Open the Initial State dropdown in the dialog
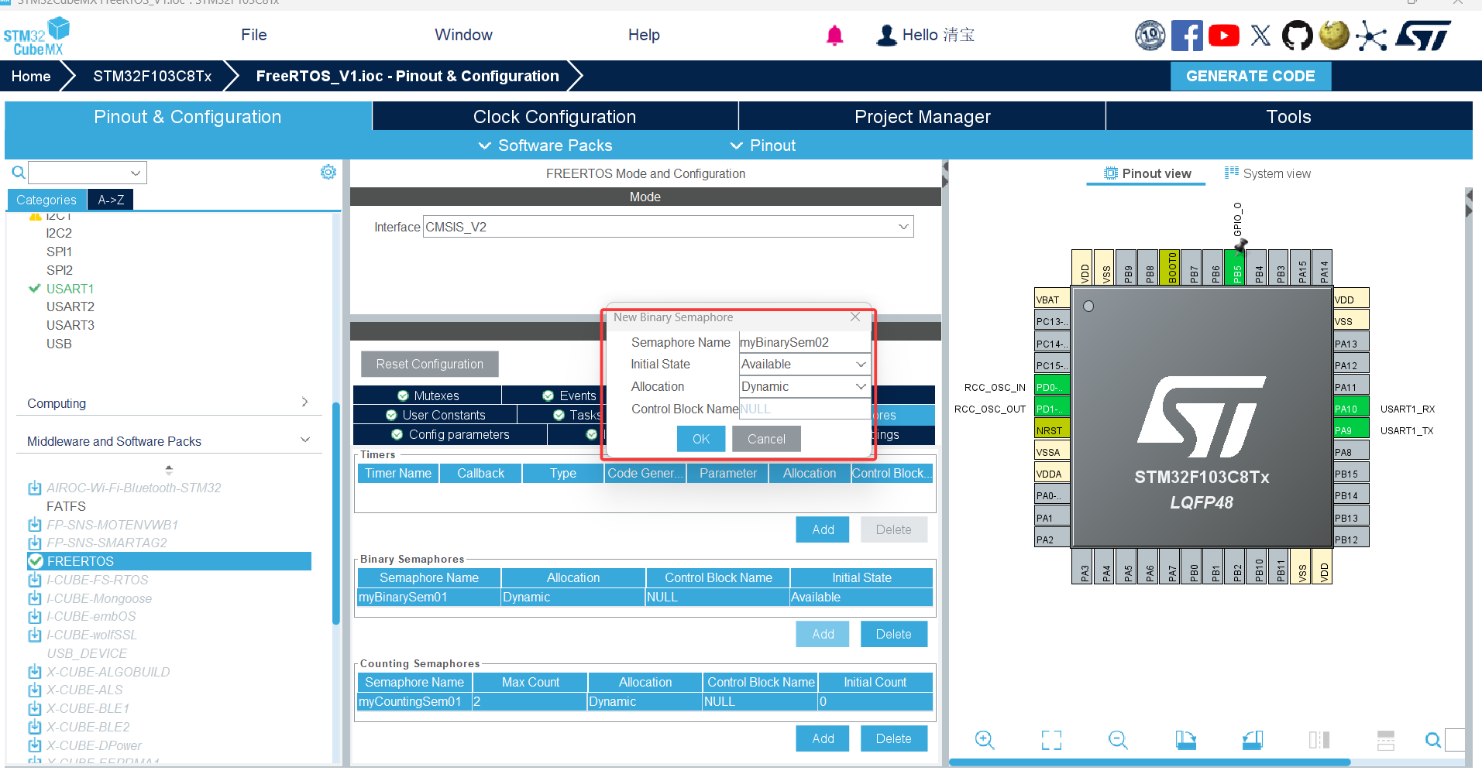This screenshot has width=1482, height=774. tap(805, 365)
